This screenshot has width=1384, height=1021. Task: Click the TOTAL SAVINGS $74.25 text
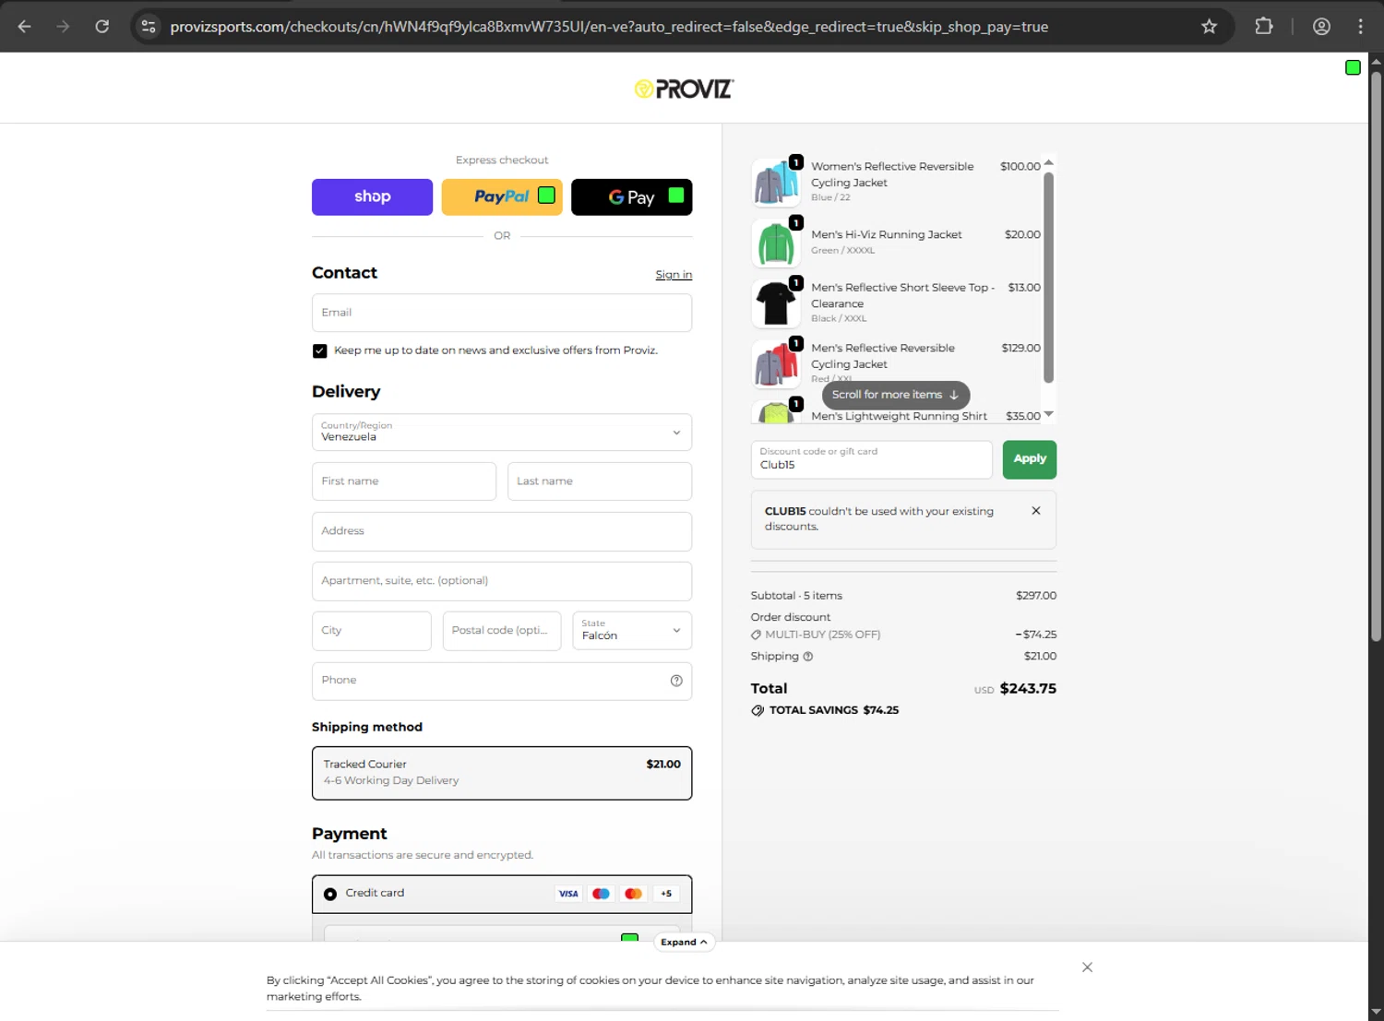834,710
